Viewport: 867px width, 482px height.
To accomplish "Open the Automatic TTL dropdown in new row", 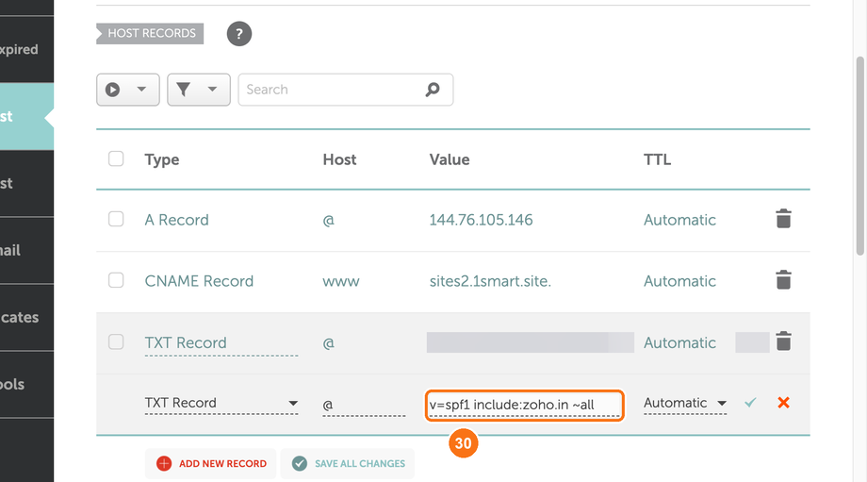I will pyautogui.click(x=685, y=404).
